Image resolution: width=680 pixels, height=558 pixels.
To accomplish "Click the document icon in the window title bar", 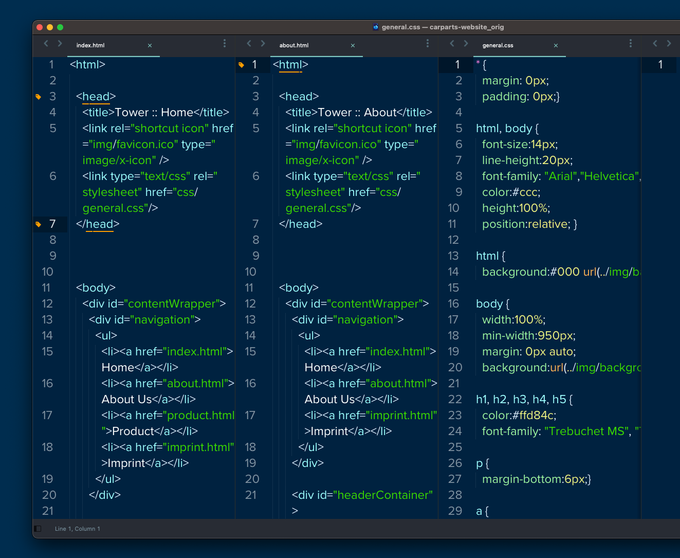I will [x=376, y=27].
